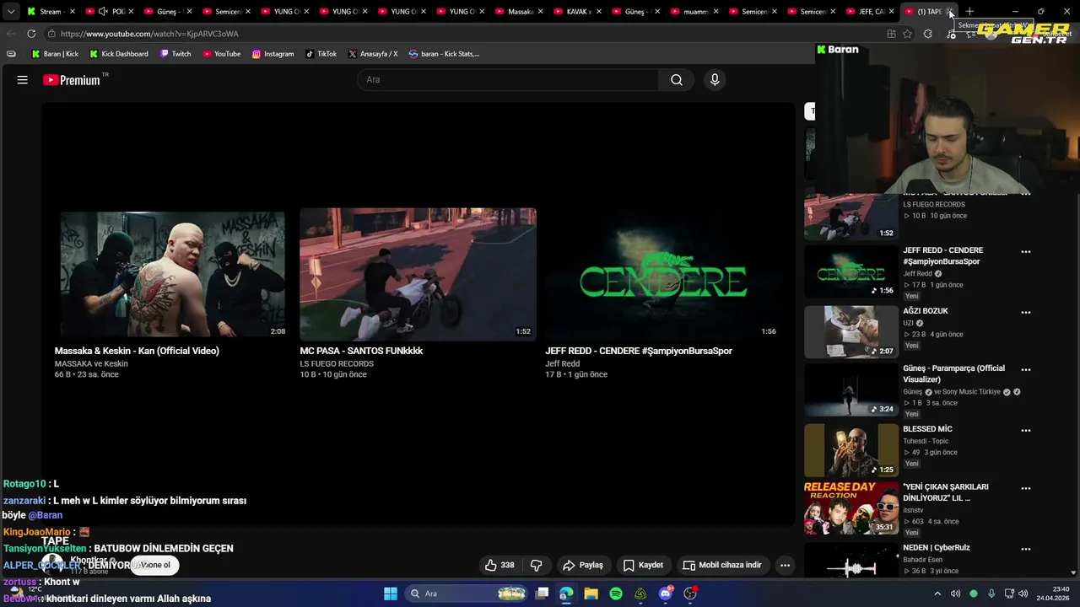Open microphone tray icon
Image resolution: width=1080 pixels, height=607 pixels.
pyautogui.click(x=991, y=594)
